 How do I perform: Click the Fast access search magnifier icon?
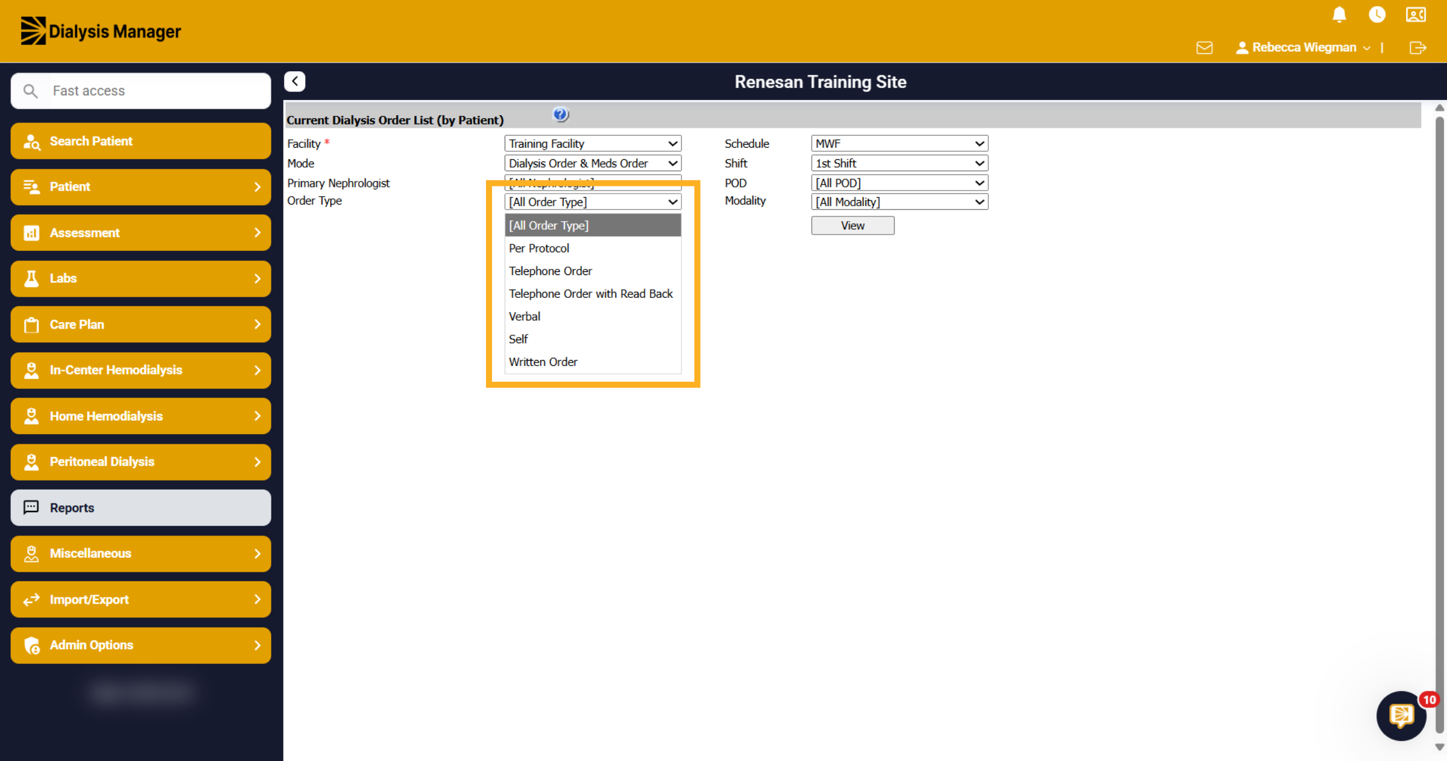[30, 91]
